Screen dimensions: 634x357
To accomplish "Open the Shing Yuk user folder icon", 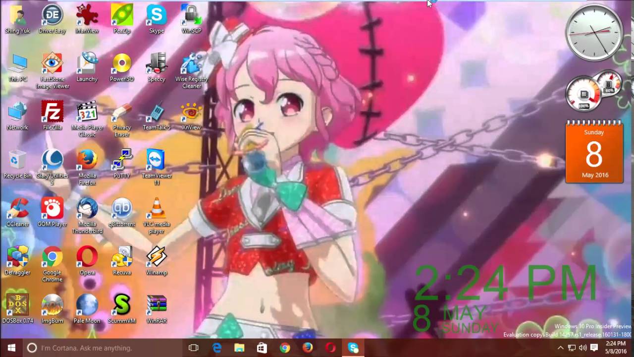I will pos(17,20).
